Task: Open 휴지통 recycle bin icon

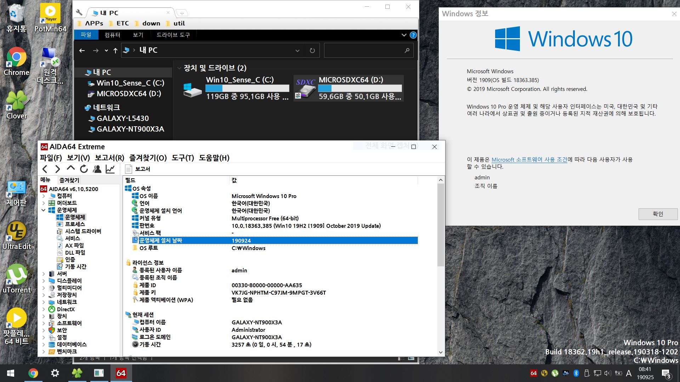Action: coord(16,18)
